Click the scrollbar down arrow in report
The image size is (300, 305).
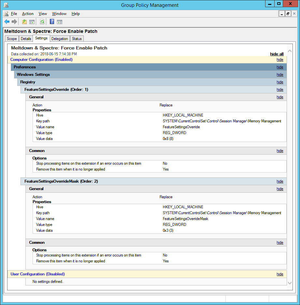(290, 283)
